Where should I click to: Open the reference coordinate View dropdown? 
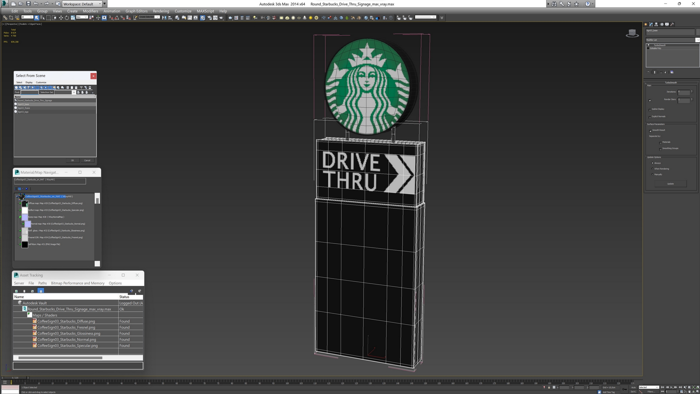(82, 17)
